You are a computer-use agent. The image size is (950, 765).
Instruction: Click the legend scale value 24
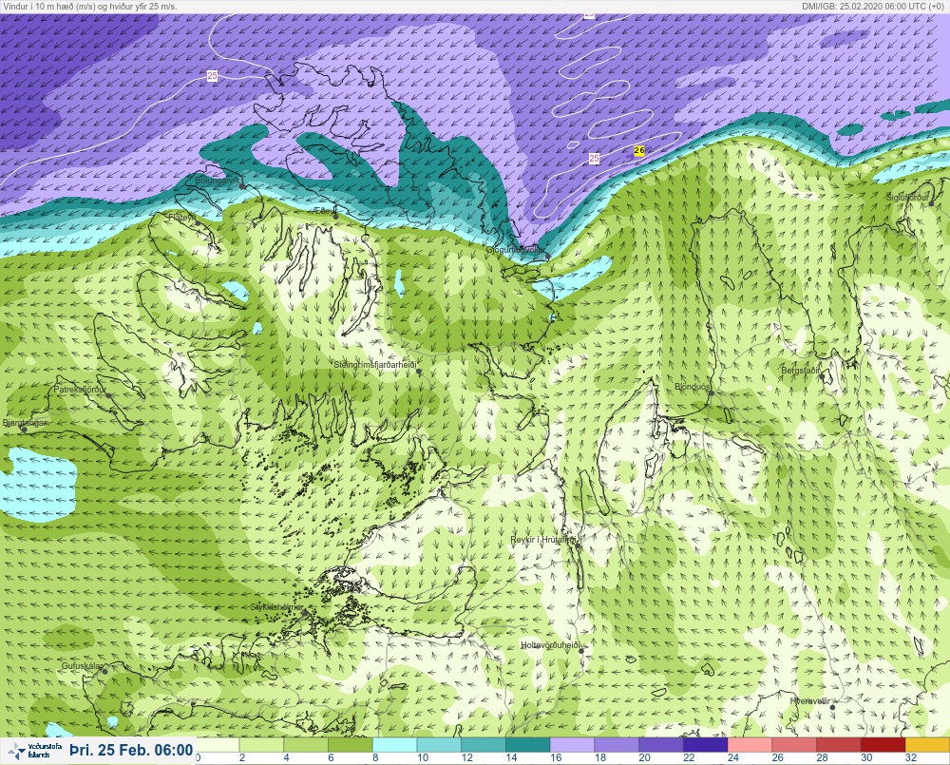733,757
